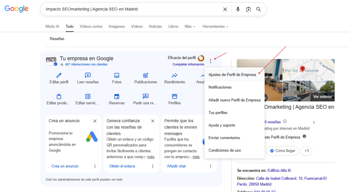This screenshot has height=192, width=349.
Task: Dismiss the Genera confianza card
Action: 153,121
